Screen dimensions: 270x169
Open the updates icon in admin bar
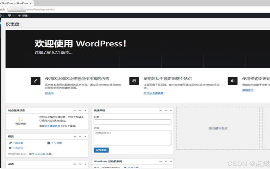pos(2,16)
